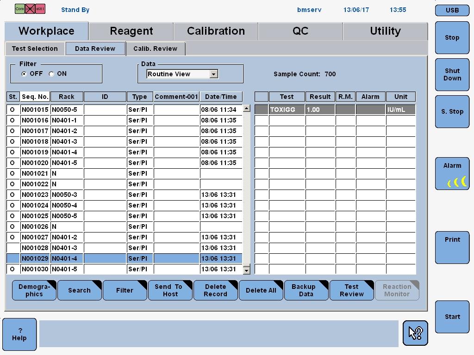Click the TOXIGG test result row

coord(335,110)
